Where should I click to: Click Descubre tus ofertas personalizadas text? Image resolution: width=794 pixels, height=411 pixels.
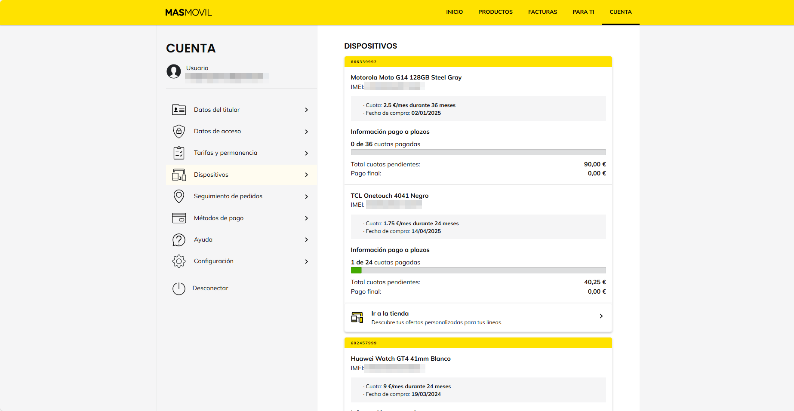437,322
